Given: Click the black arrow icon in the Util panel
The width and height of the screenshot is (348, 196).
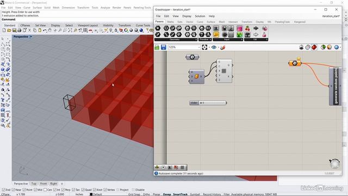Looking at the screenshot, I should pyautogui.click(x=256, y=28).
